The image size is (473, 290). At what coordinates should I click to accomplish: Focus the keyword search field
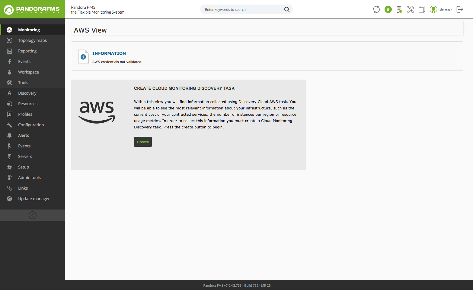click(x=243, y=9)
